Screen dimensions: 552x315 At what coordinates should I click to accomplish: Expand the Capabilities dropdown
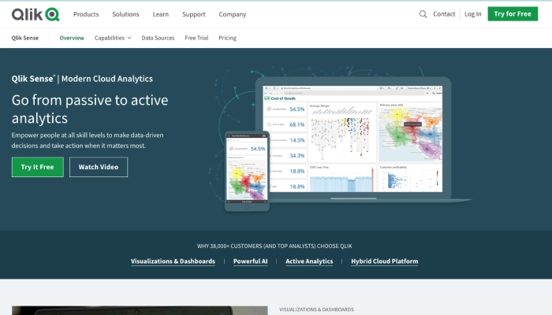pyautogui.click(x=113, y=38)
